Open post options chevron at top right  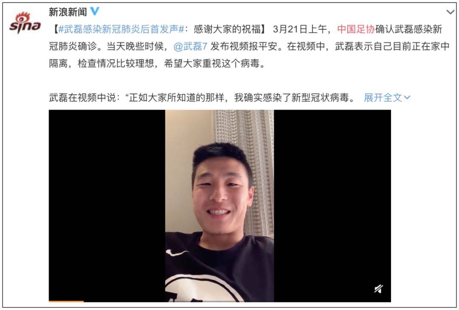pos(450,12)
